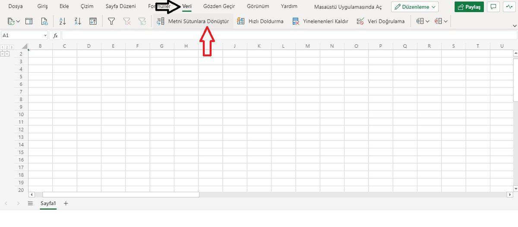This screenshot has width=518, height=227.
Task: Select the Sayfa1 sheet tab
Action: point(48,203)
